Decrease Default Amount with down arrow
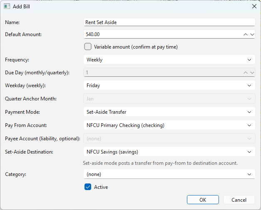 (x=252, y=34)
